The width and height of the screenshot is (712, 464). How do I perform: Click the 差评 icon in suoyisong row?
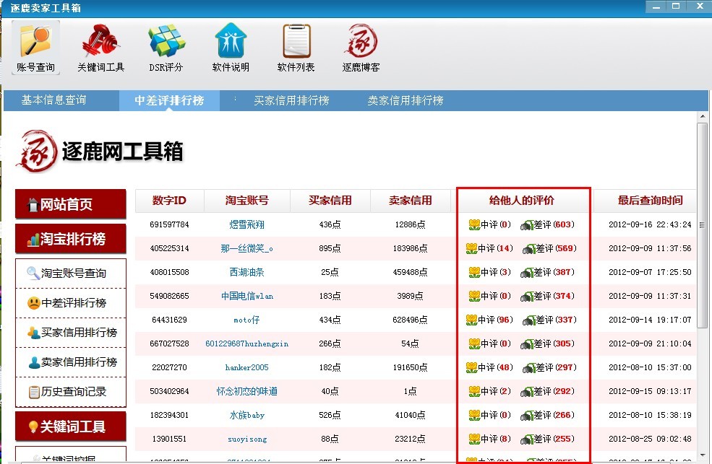(527, 439)
